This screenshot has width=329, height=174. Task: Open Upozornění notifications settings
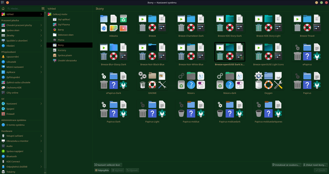pyautogui.click(x=13, y=56)
